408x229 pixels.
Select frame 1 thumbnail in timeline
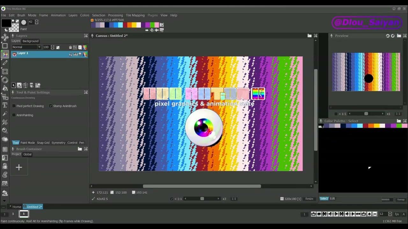click(24, 214)
